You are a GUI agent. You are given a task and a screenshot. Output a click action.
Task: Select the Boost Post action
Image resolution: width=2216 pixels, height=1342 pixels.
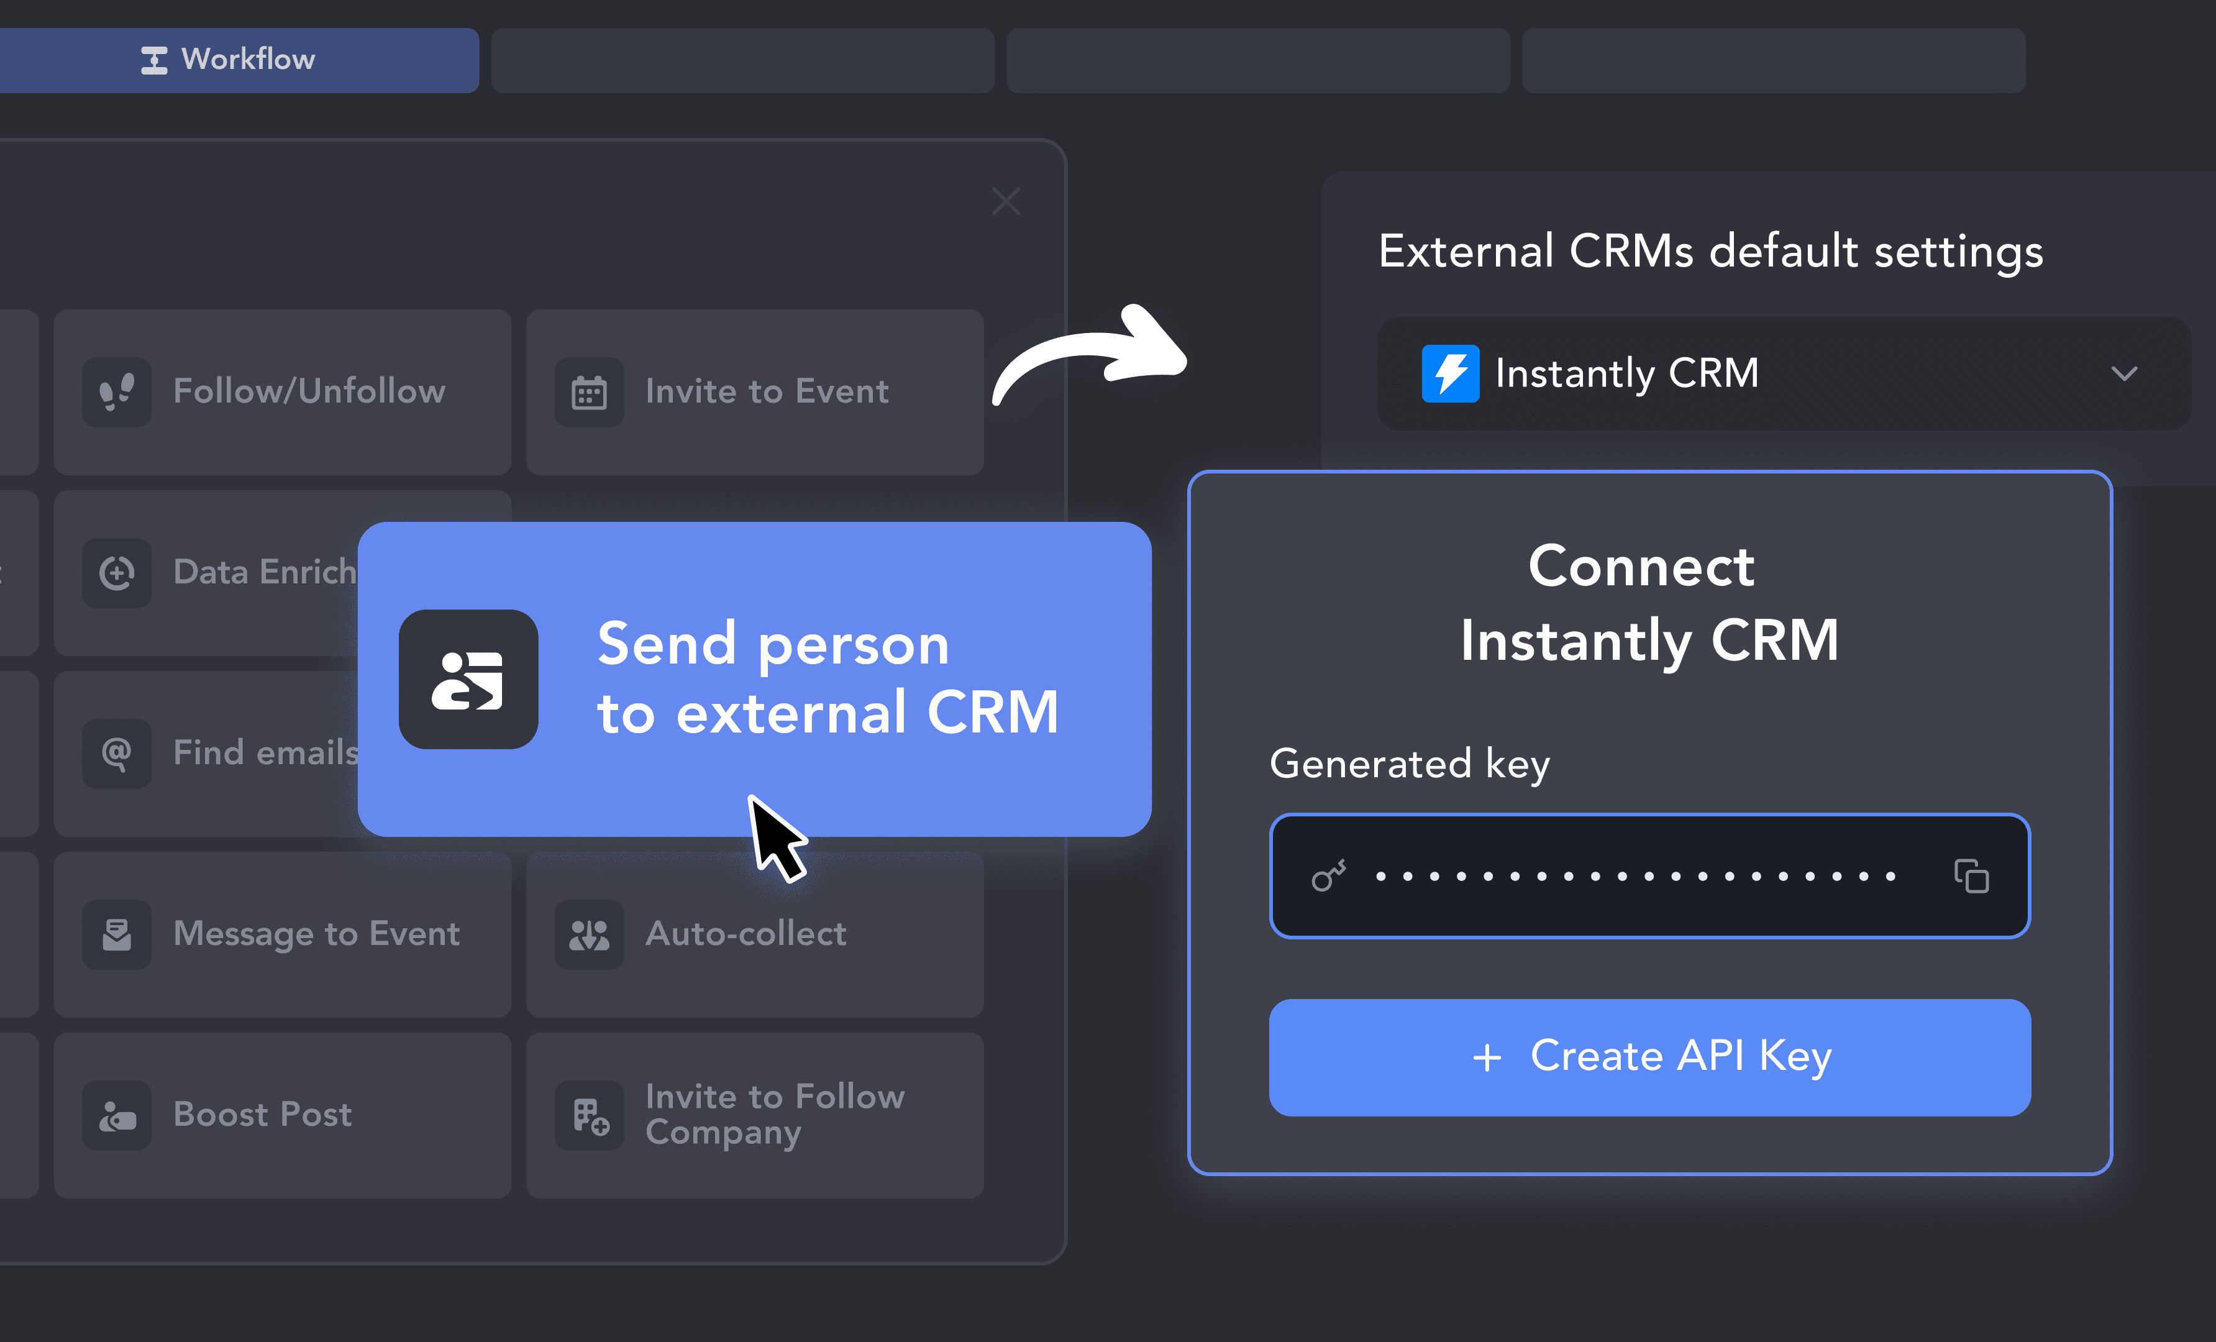tap(283, 1115)
